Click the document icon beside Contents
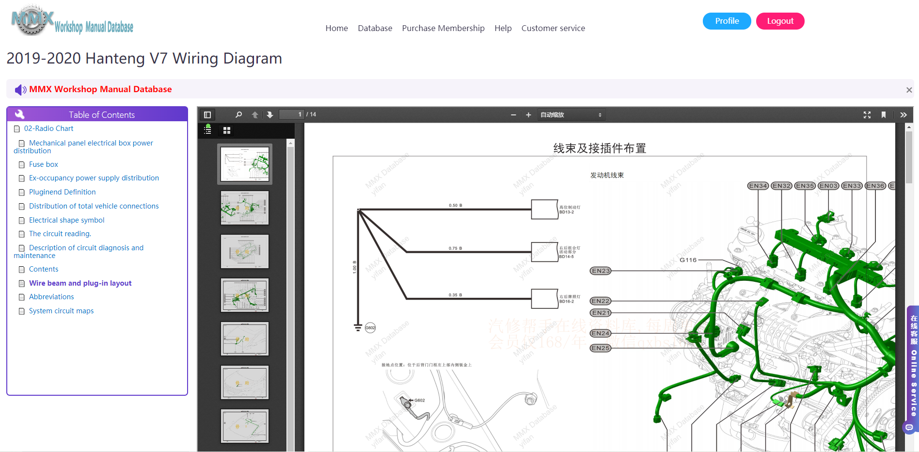Image resolution: width=919 pixels, height=452 pixels. pos(21,270)
